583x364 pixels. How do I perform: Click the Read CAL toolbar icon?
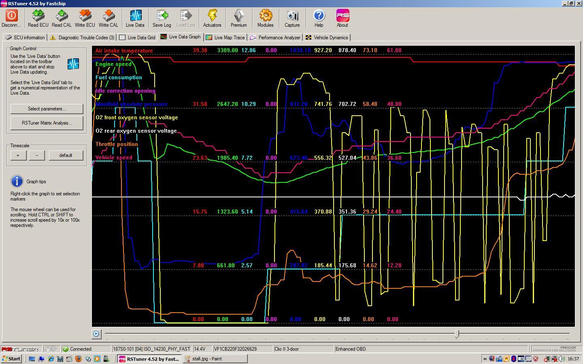pos(62,16)
